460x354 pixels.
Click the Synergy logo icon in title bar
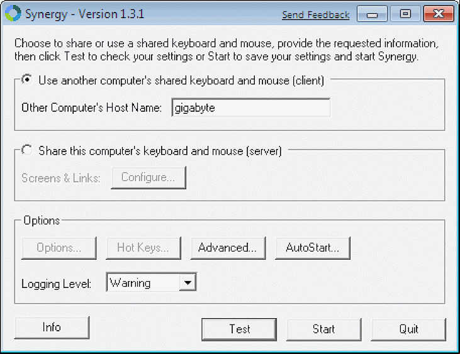[x=13, y=13]
